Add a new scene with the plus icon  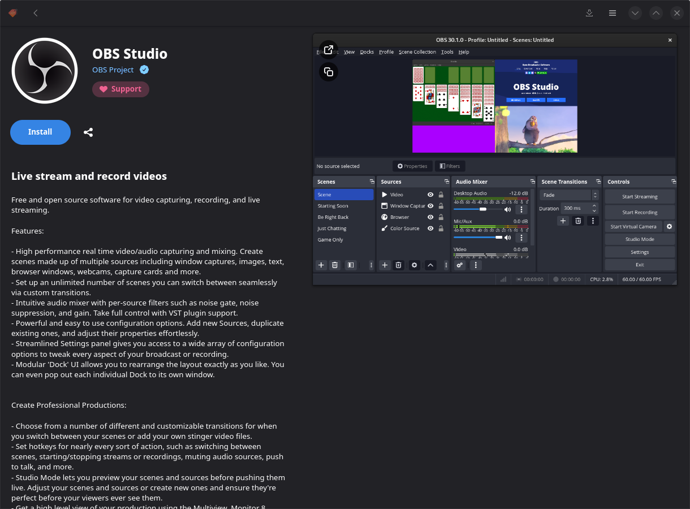[x=321, y=265]
